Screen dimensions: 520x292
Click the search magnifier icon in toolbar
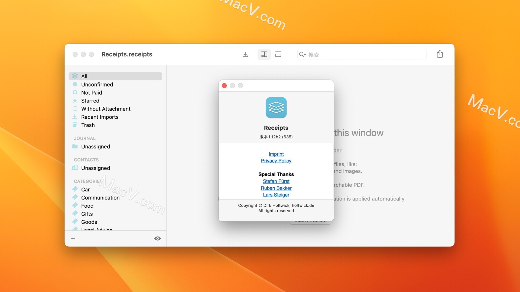click(x=302, y=54)
